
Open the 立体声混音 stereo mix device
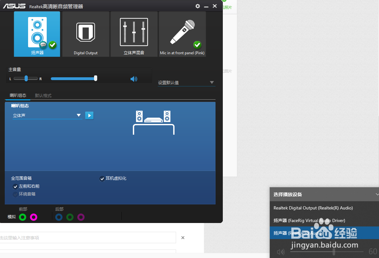[x=134, y=34]
